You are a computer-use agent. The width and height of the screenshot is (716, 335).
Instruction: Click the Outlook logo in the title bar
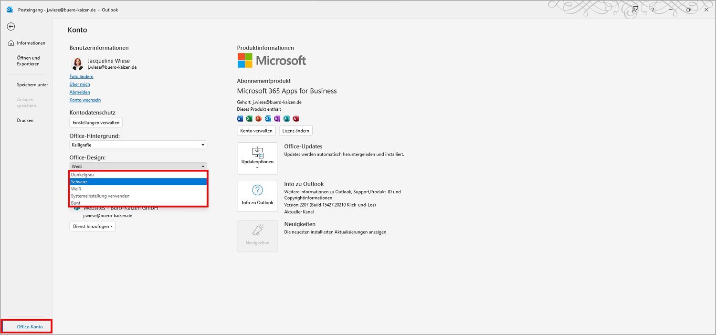(x=9, y=10)
